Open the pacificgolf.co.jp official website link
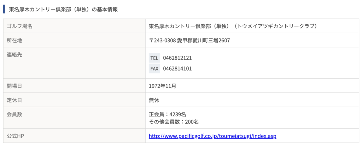Viewport: 362px width, 146px height. click(212, 136)
